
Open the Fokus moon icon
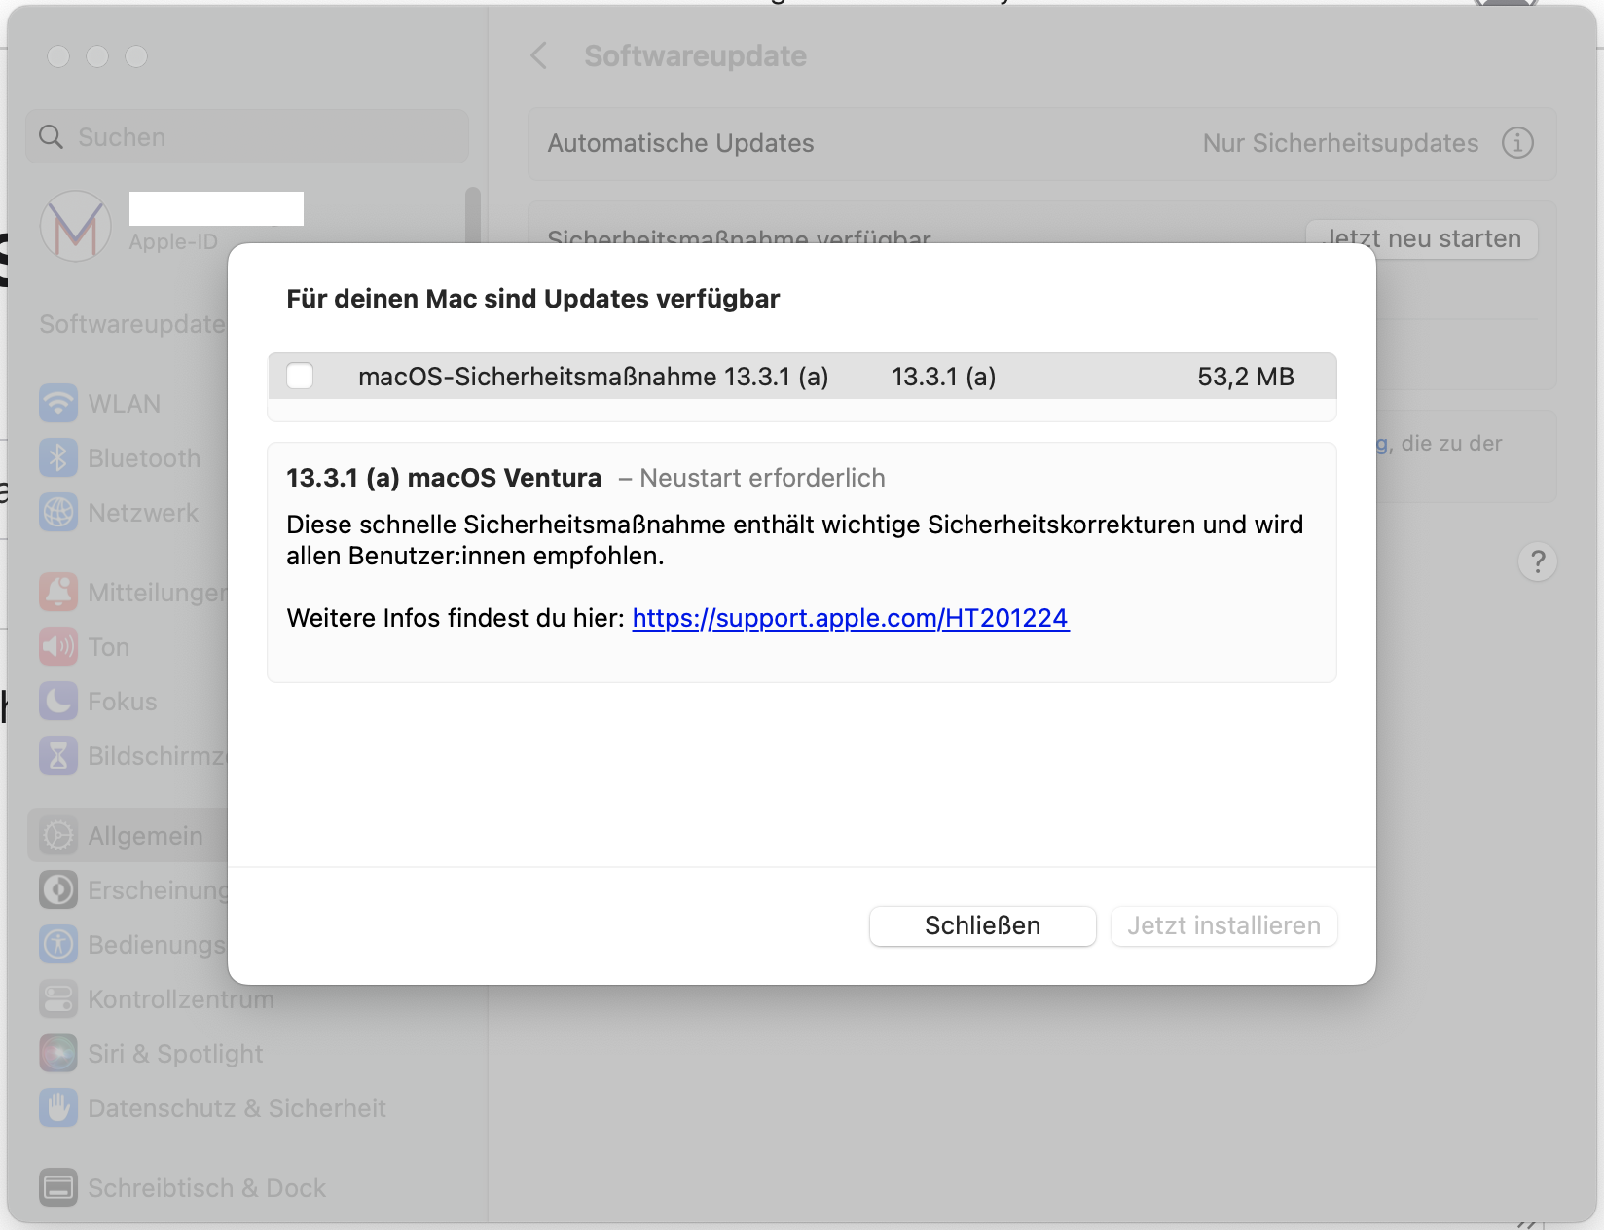coord(58,701)
